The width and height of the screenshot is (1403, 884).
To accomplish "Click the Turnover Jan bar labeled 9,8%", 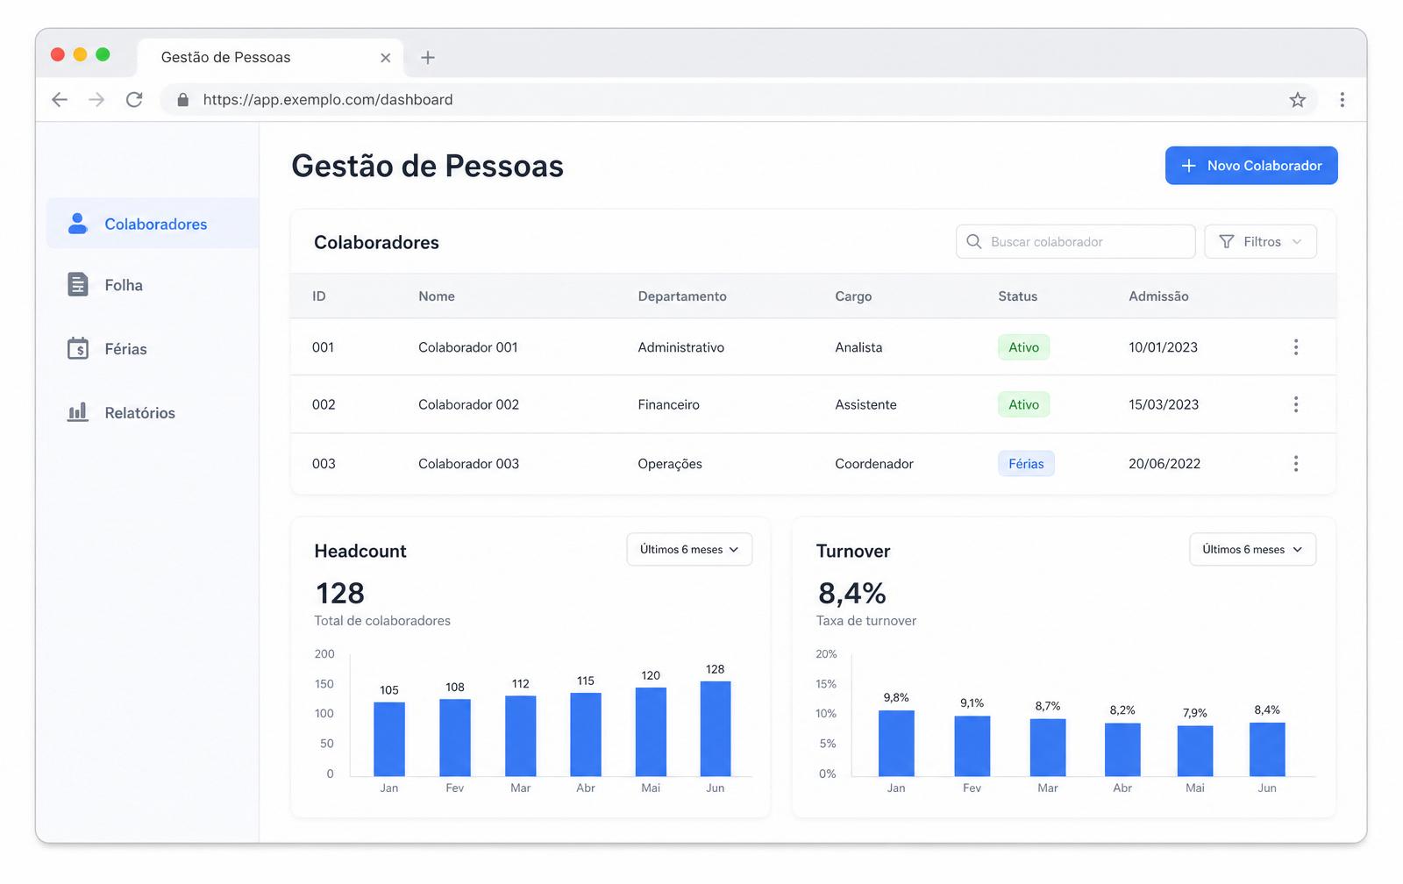I will click(896, 744).
